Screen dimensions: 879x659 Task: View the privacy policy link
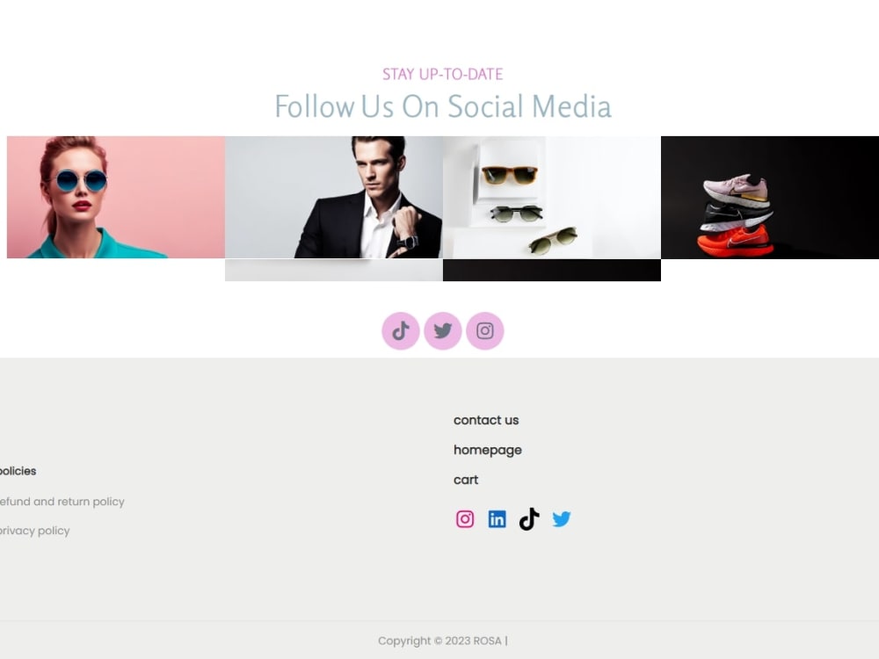point(35,531)
